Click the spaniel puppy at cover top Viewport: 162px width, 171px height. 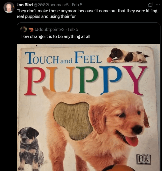pyautogui.click(x=129, y=55)
